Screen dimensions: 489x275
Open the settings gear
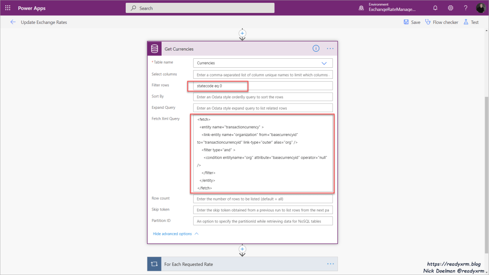450,8
